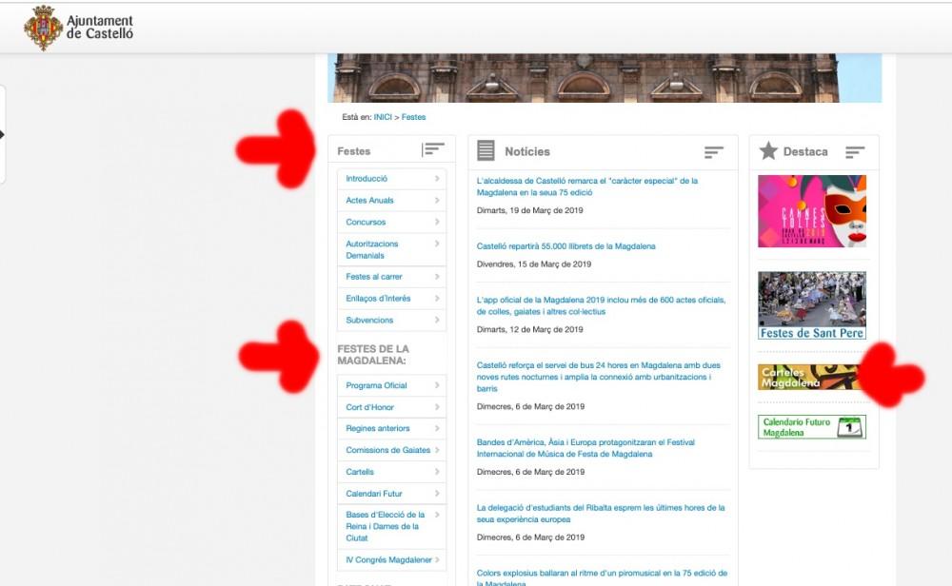Click the carnival mask promotional thumbnail
This screenshot has width=952, height=586.
point(811,211)
